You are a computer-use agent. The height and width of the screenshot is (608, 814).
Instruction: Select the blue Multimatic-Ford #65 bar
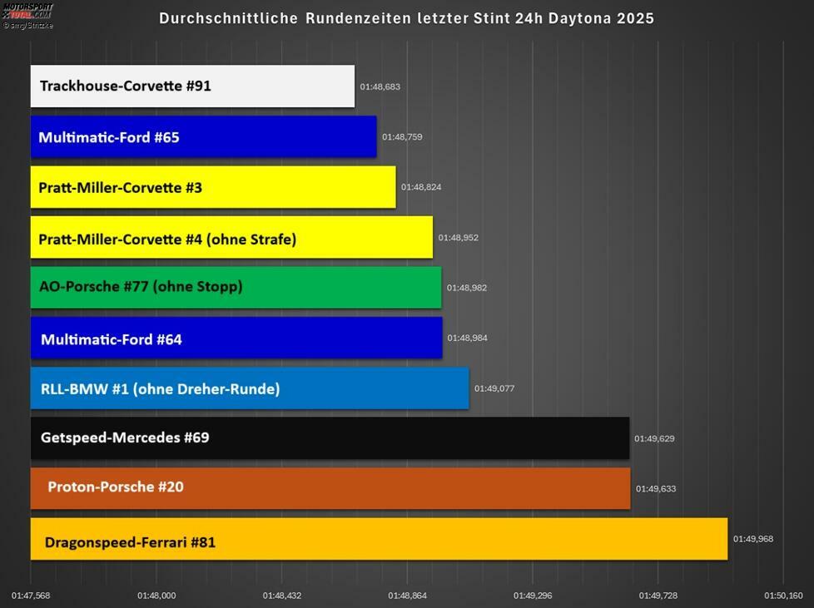pyautogui.click(x=203, y=136)
